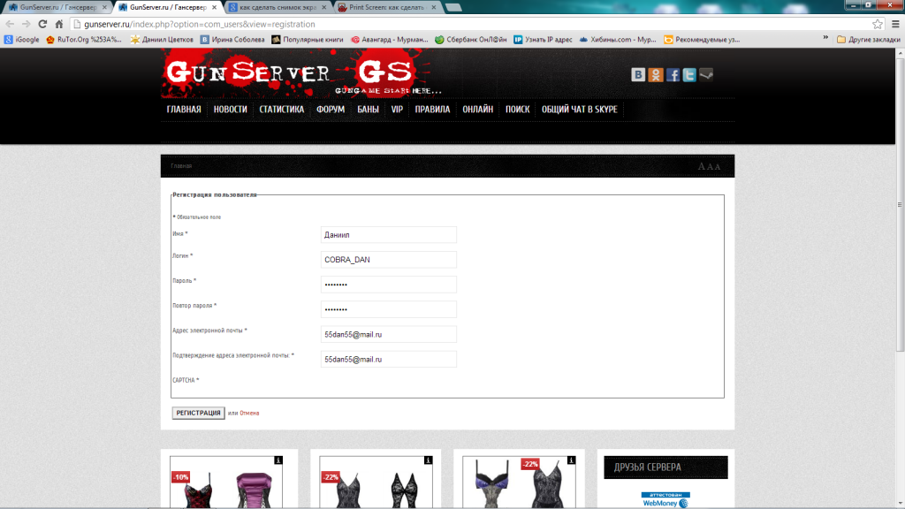Expand the bookmarks overflow chevron

pyautogui.click(x=825, y=39)
